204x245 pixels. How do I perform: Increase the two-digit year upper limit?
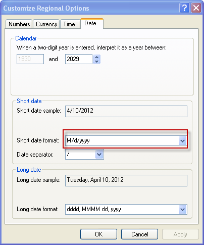coord(96,57)
